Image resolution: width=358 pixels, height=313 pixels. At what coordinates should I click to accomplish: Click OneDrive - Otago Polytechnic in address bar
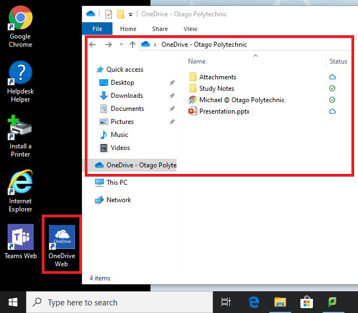click(204, 45)
